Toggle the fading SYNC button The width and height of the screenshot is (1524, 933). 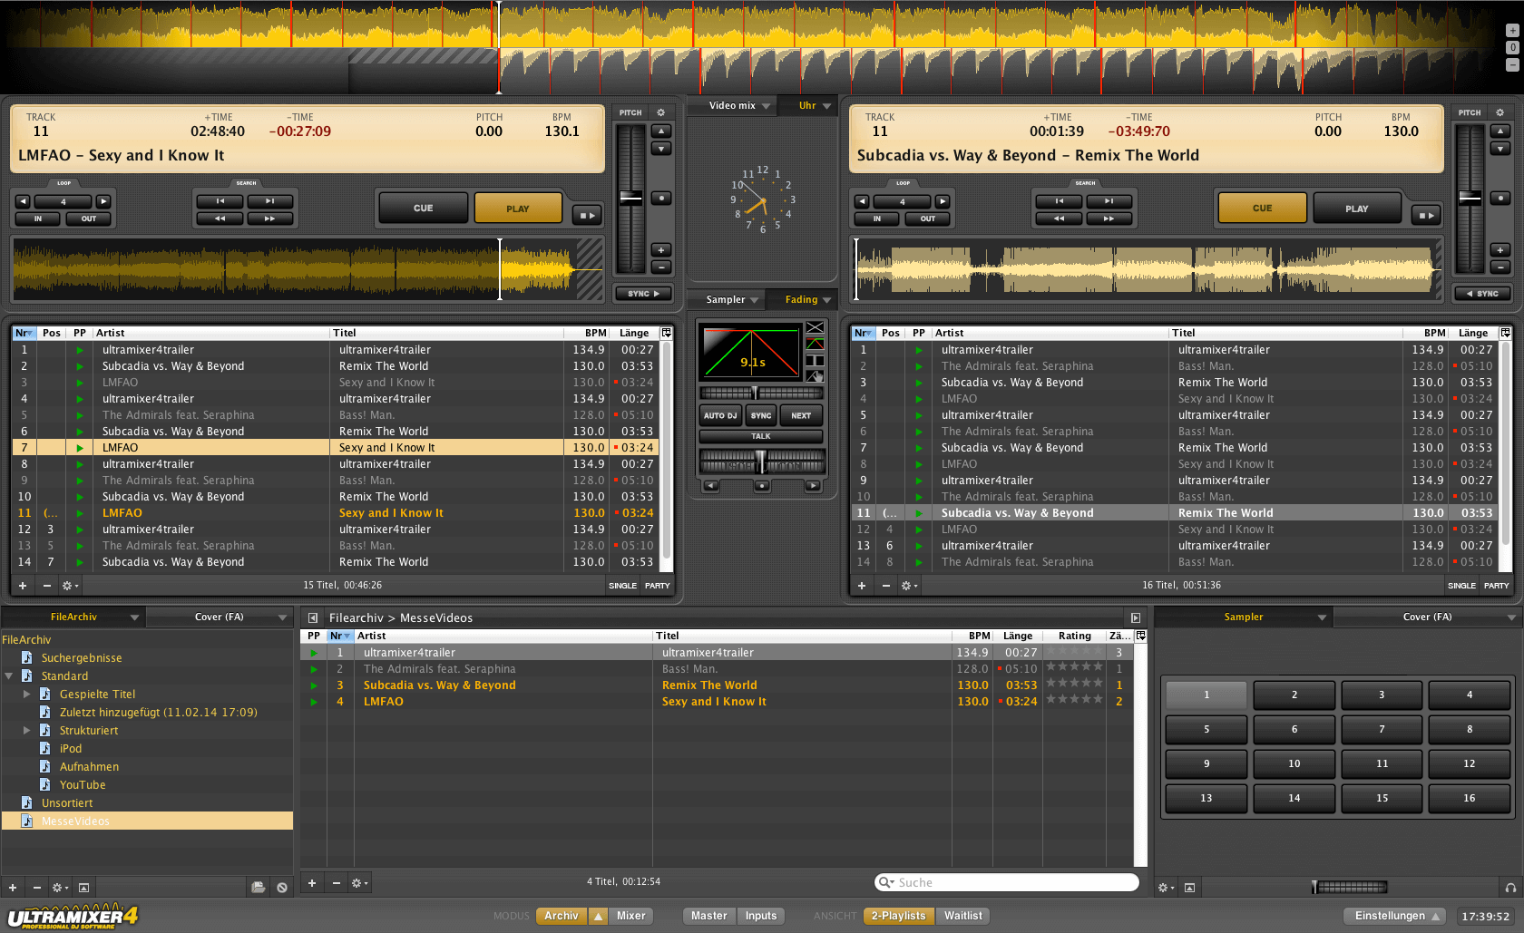pos(761,415)
